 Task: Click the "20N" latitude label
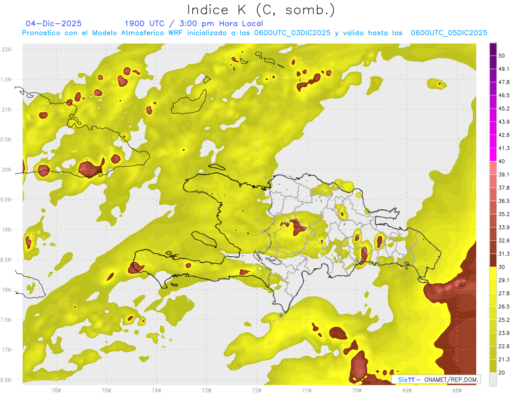[6, 170]
